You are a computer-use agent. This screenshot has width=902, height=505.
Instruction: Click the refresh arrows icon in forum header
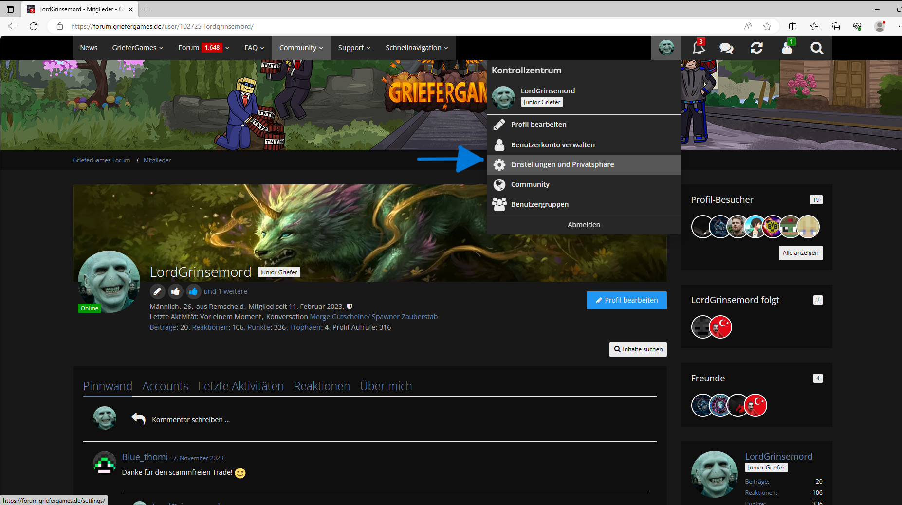coord(756,48)
